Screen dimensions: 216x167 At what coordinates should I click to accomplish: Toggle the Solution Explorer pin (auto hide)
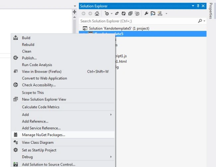(198, 6)
